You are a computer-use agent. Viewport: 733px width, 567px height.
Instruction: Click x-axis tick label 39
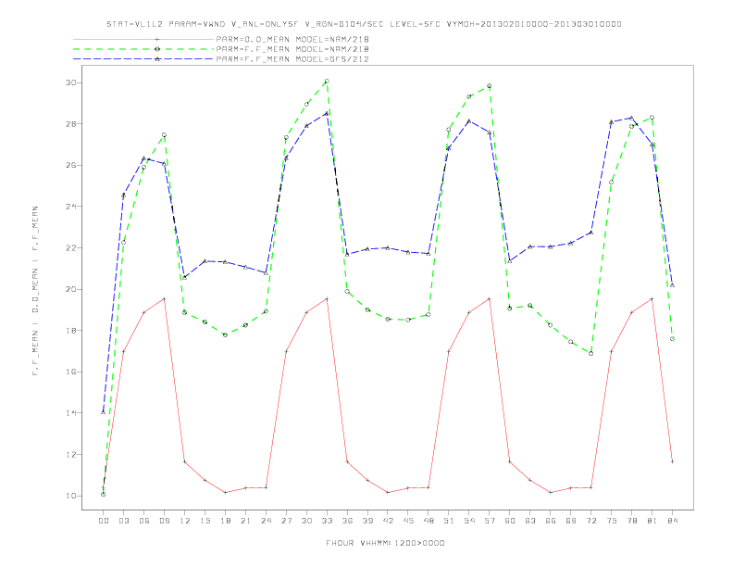pos(367,521)
